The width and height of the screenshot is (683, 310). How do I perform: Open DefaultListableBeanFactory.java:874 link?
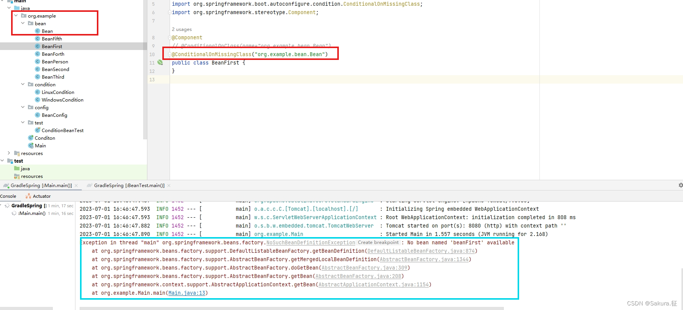point(421,251)
